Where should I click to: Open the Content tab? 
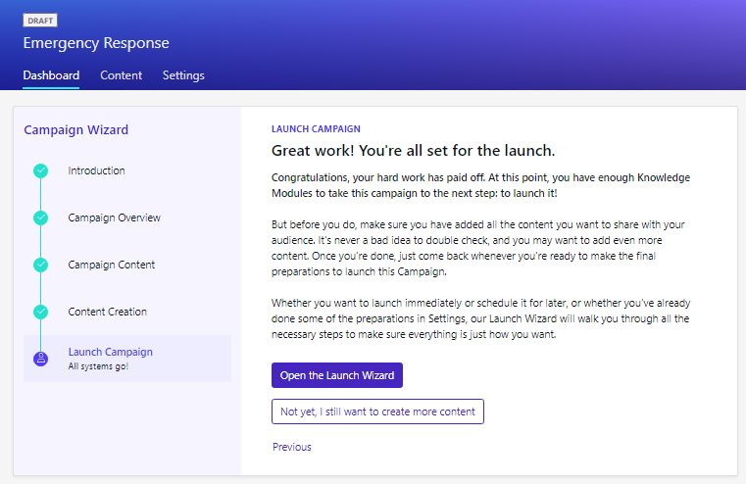click(x=121, y=75)
